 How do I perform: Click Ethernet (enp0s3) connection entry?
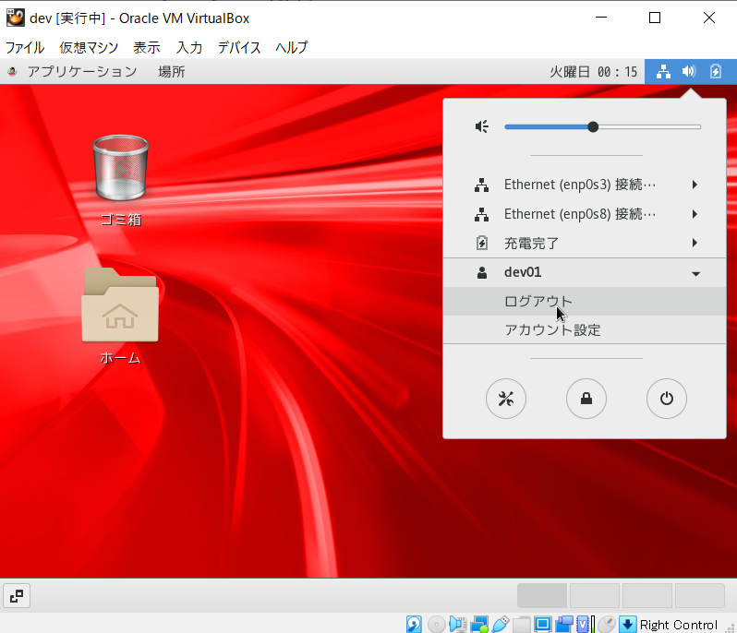(585, 185)
